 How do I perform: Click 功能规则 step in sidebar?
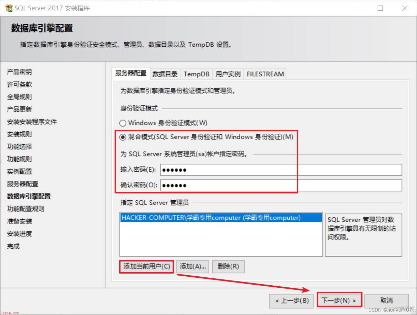tap(19, 159)
